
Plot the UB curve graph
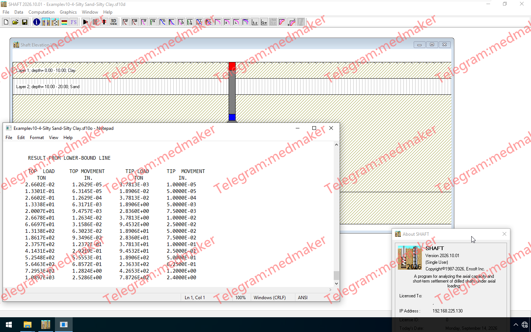point(135,22)
